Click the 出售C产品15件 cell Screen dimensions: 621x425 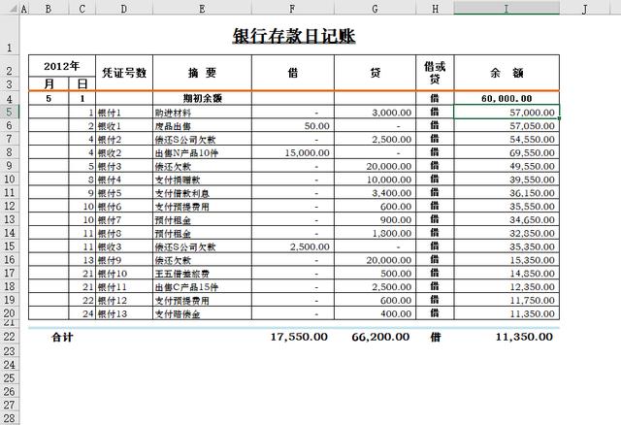click(x=202, y=287)
